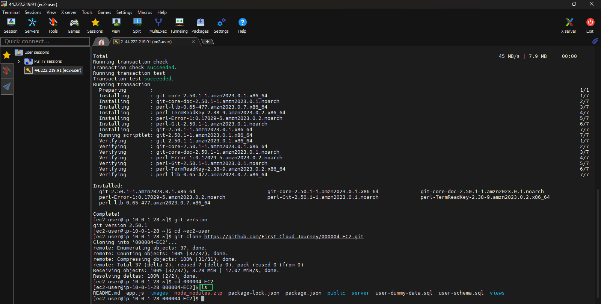Open the View toolbar icon
The image size is (601, 304).
[x=116, y=26]
